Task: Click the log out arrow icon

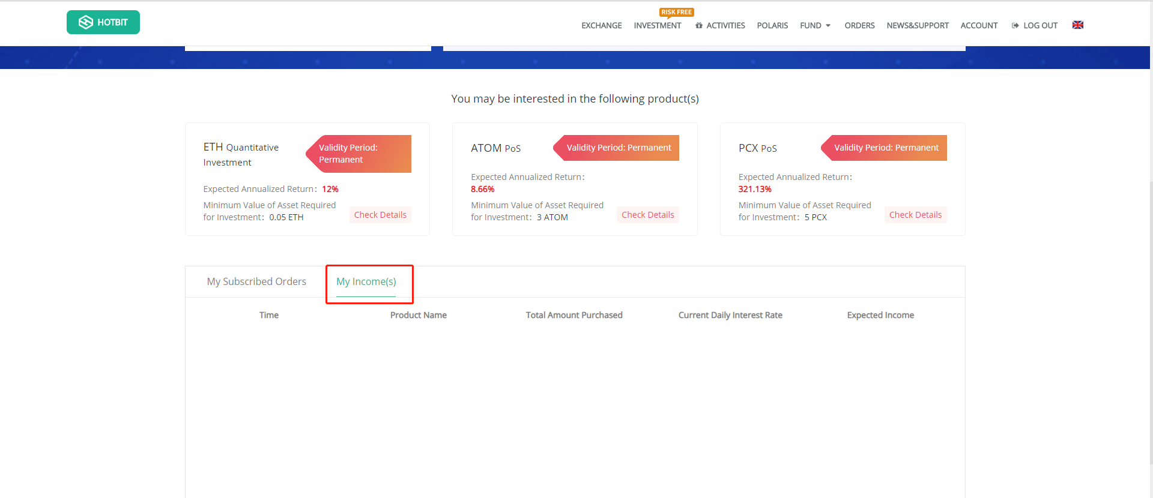Action: coord(1015,26)
